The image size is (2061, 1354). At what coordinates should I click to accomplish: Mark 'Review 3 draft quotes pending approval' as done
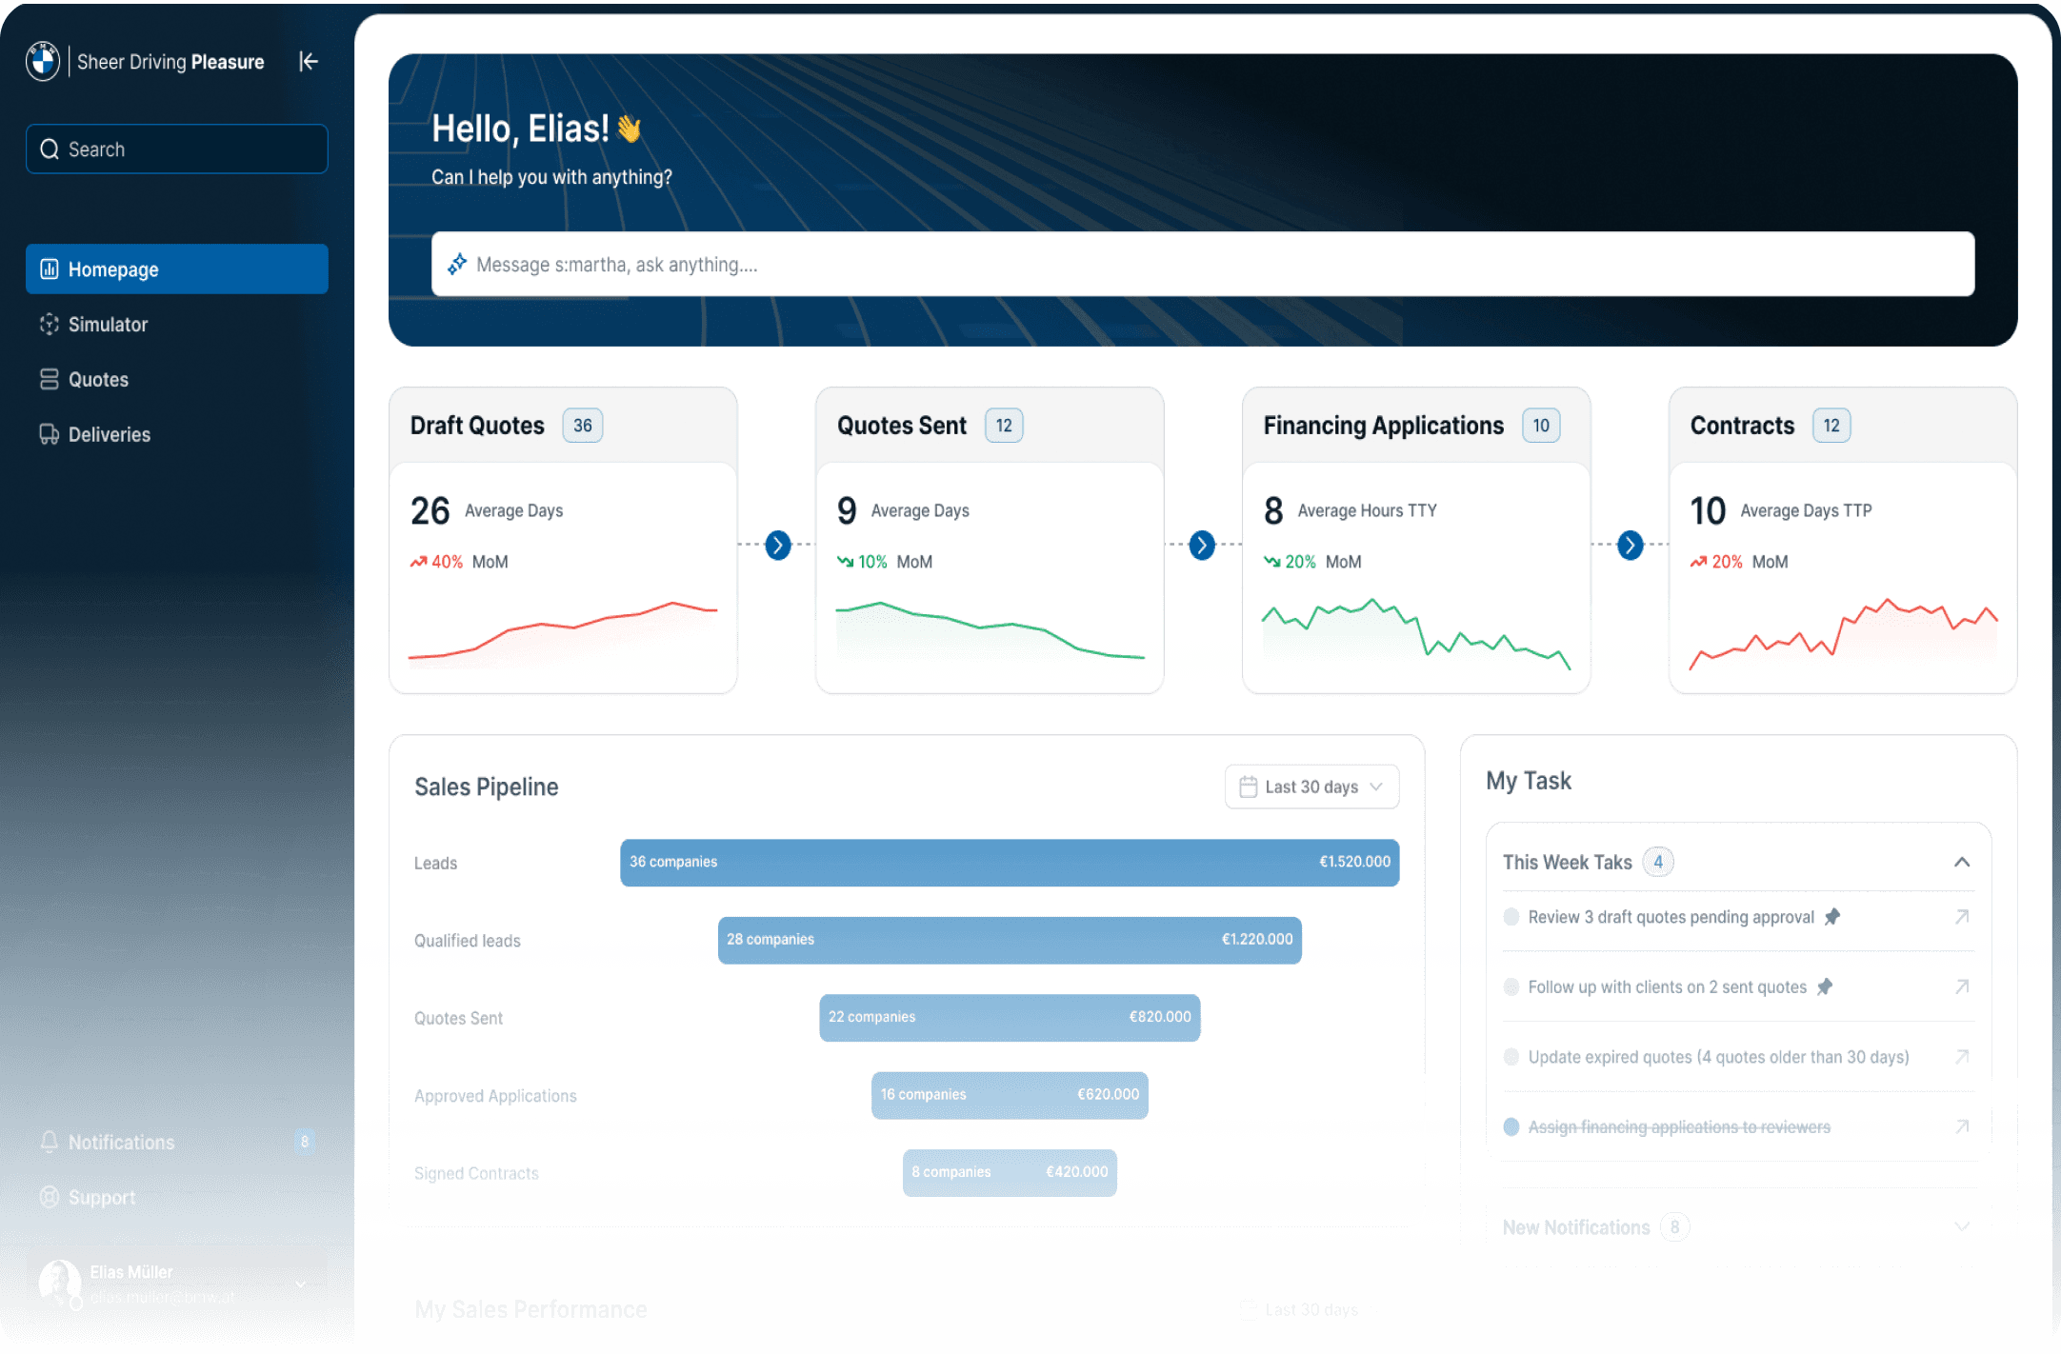[1511, 917]
